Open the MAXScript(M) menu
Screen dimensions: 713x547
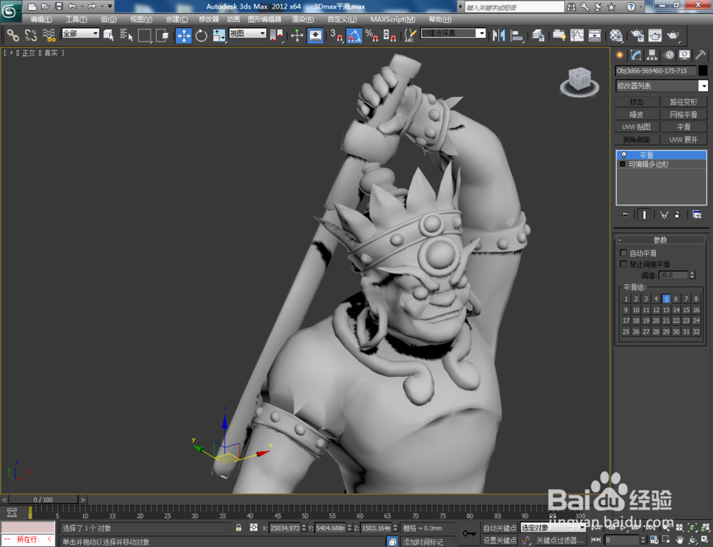392,19
